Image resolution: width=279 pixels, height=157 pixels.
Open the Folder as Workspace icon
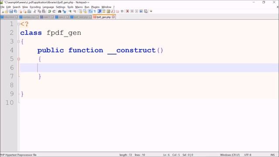[117, 11]
